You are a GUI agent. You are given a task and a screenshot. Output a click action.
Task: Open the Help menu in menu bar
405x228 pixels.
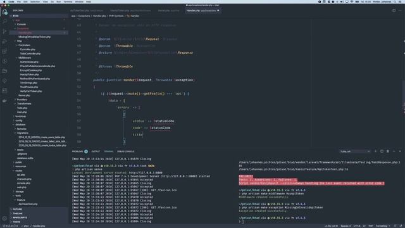pos(89,1)
